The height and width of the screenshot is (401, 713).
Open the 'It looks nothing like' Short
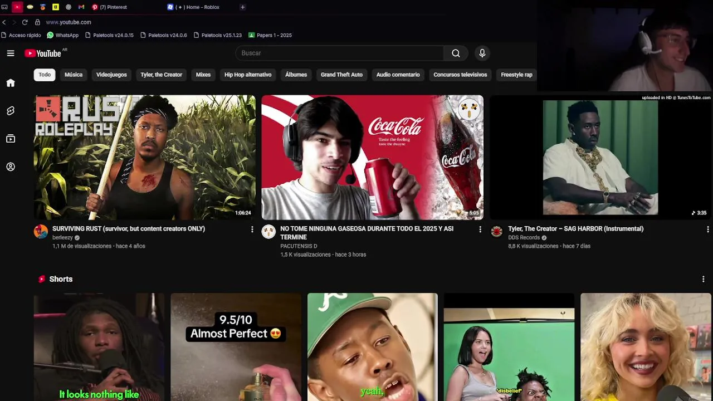(x=99, y=347)
